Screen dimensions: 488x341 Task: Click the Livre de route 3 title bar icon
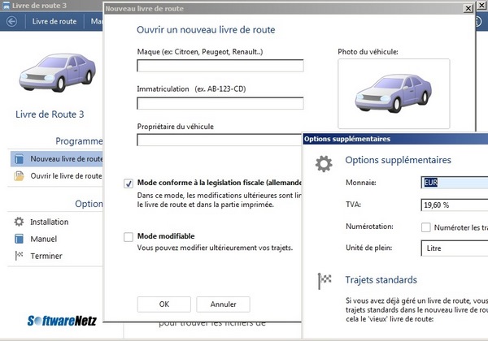6,6
